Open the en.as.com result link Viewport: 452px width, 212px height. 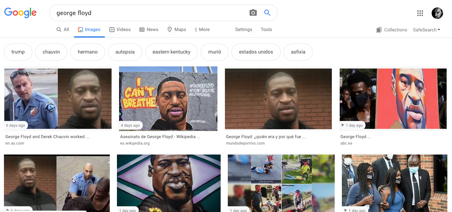[x=15, y=143]
